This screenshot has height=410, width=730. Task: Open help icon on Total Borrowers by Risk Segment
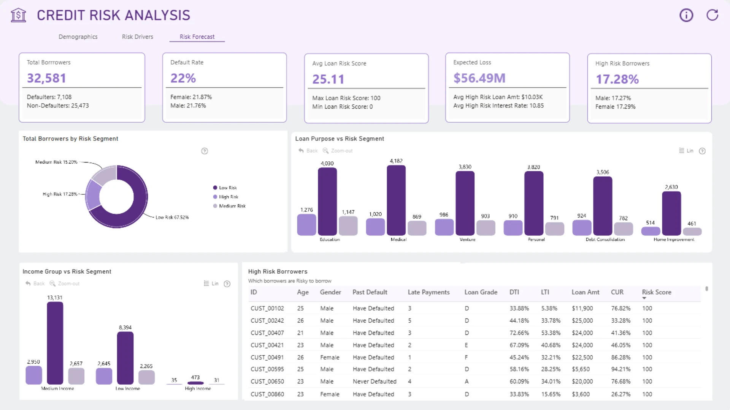[x=205, y=151]
